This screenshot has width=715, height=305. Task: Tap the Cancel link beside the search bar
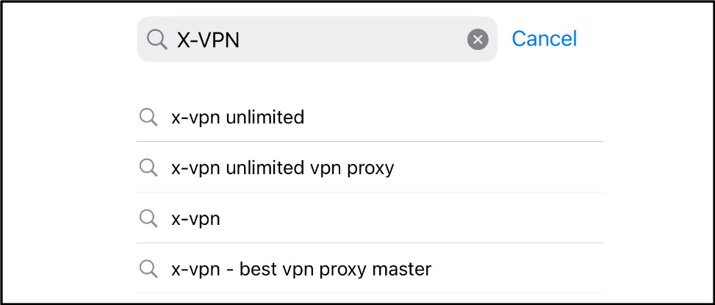click(x=544, y=39)
